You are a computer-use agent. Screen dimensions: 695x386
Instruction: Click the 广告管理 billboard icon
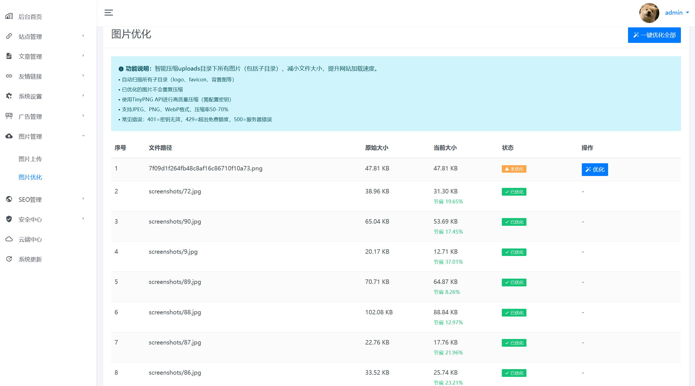click(9, 116)
